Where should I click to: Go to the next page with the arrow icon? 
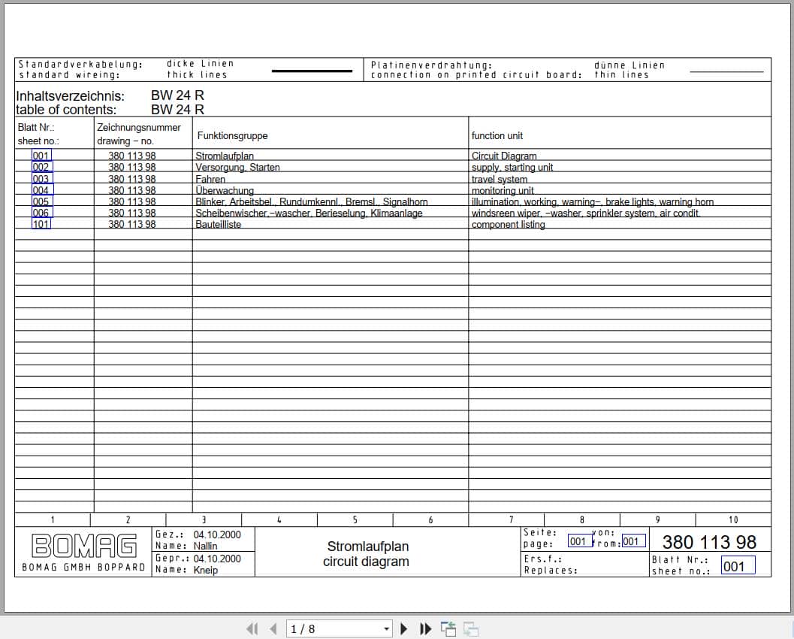404,628
